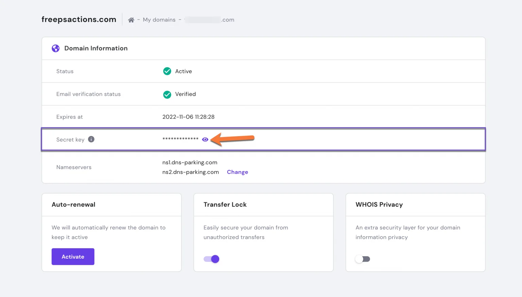This screenshot has height=297, width=522.
Task: Click Change next to nameservers
Action: [x=237, y=172]
